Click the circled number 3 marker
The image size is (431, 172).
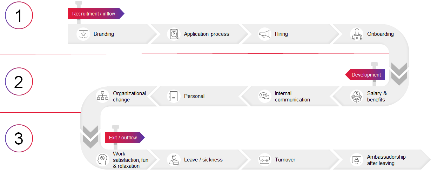[x=19, y=139]
